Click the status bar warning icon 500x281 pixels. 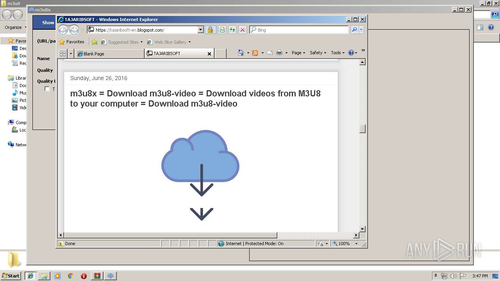point(61,244)
